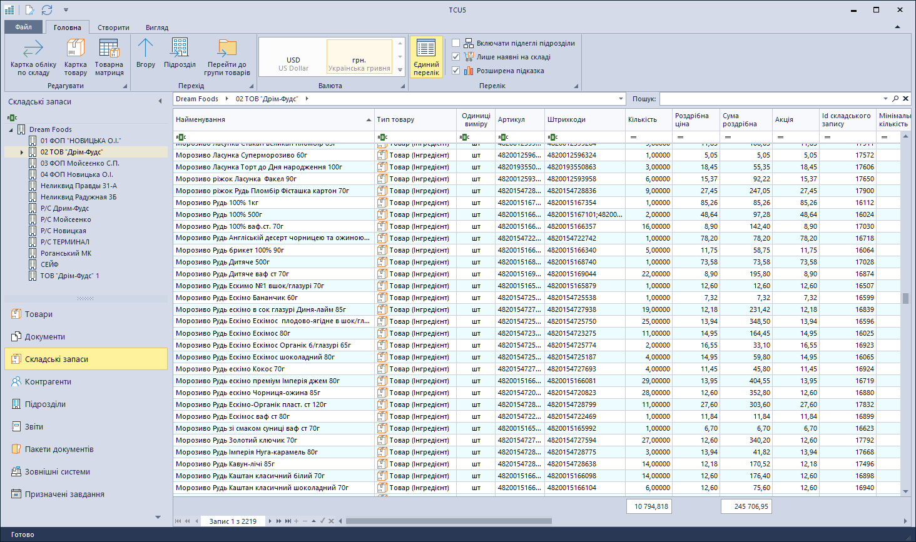The width and height of the screenshot is (916, 542).
Task: Open breadcrumb path dropdown
Action: tap(621, 99)
